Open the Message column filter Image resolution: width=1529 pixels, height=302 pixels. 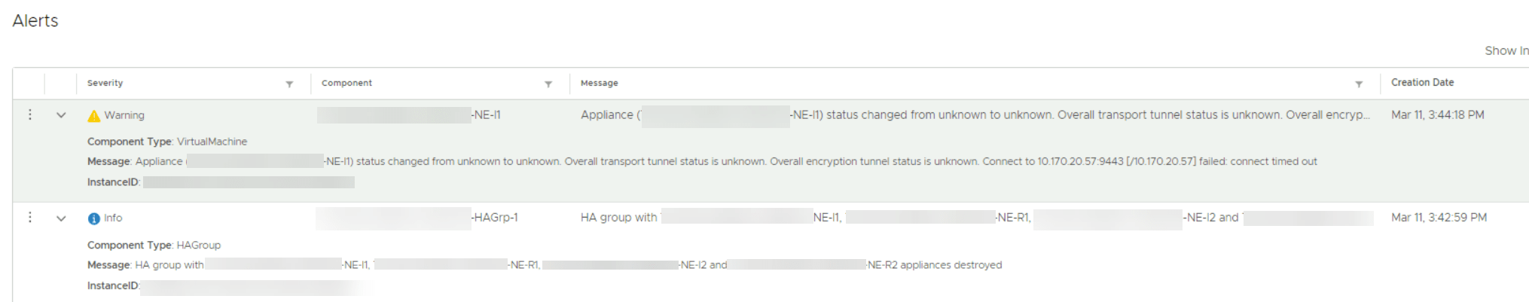(x=1359, y=84)
